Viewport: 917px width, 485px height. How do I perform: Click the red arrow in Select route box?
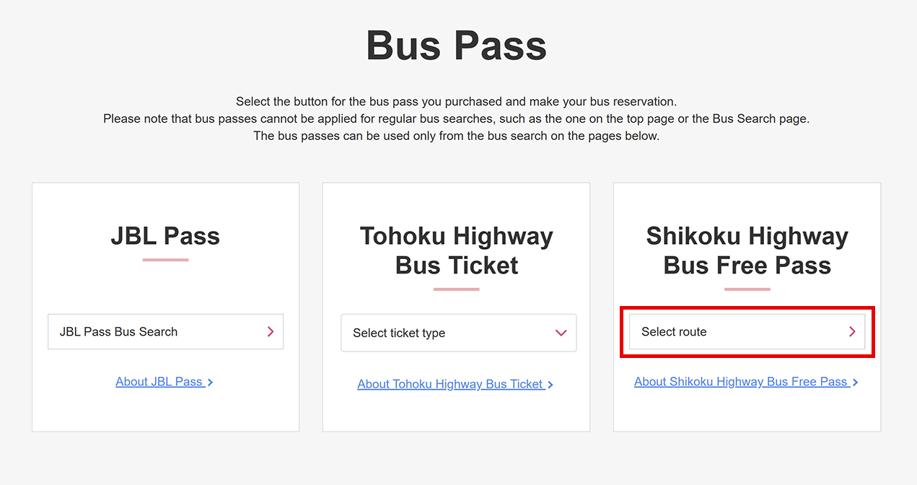[x=852, y=332]
